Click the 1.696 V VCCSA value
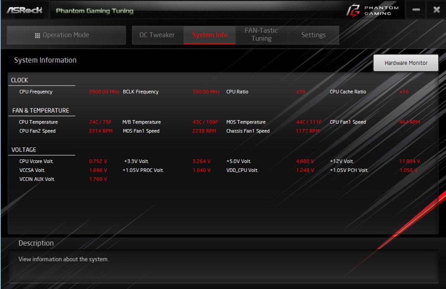 click(x=98, y=171)
